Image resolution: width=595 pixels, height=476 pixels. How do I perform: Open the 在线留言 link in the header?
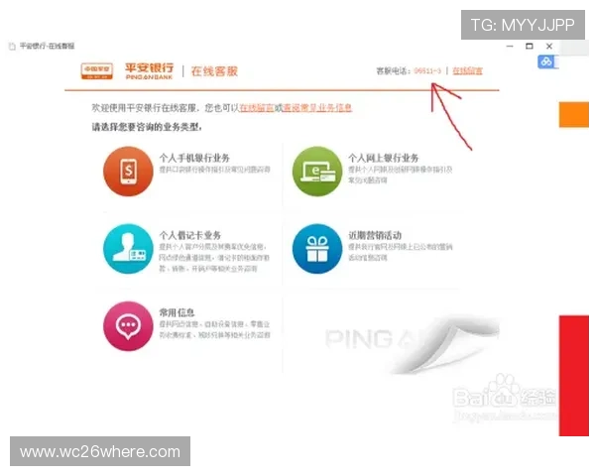click(467, 71)
